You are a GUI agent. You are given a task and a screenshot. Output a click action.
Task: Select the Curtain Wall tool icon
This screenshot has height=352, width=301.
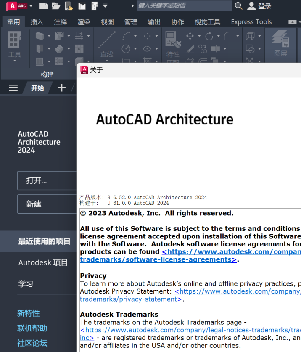click(59, 61)
